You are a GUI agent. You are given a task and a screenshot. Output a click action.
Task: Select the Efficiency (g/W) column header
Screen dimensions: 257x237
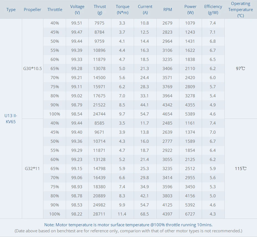tap(213, 10)
